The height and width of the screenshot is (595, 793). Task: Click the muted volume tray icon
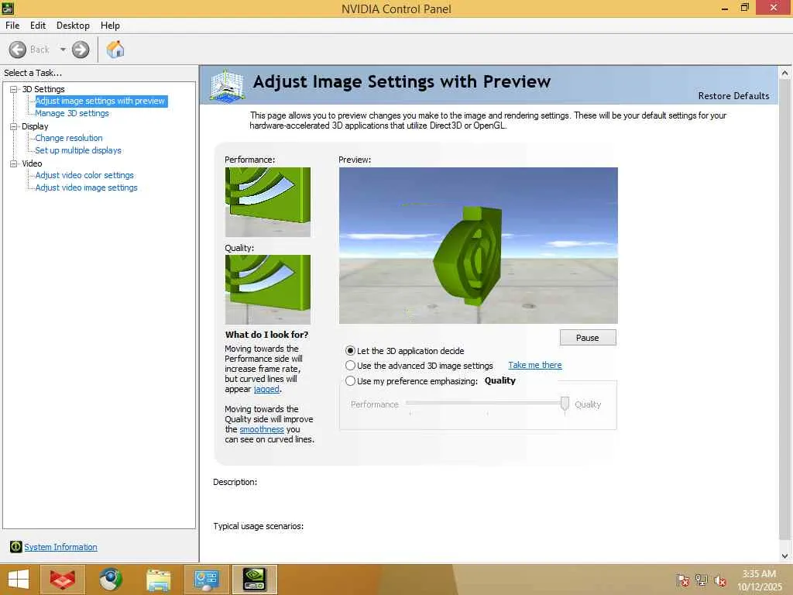click(719, 580)
